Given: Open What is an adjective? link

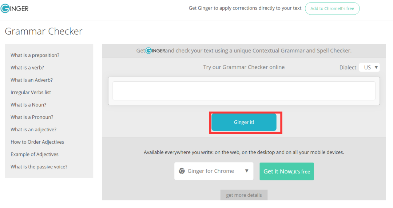Looking at the screenshot, I should pyautogui.click(x=33, y=129).
